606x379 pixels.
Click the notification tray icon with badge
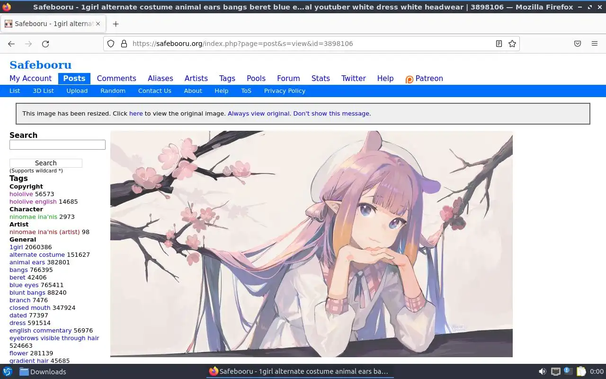point(568,371)
